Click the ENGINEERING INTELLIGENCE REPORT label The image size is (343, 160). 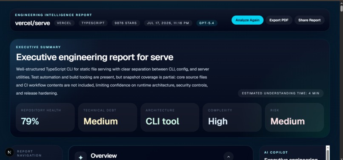point(53,15)
